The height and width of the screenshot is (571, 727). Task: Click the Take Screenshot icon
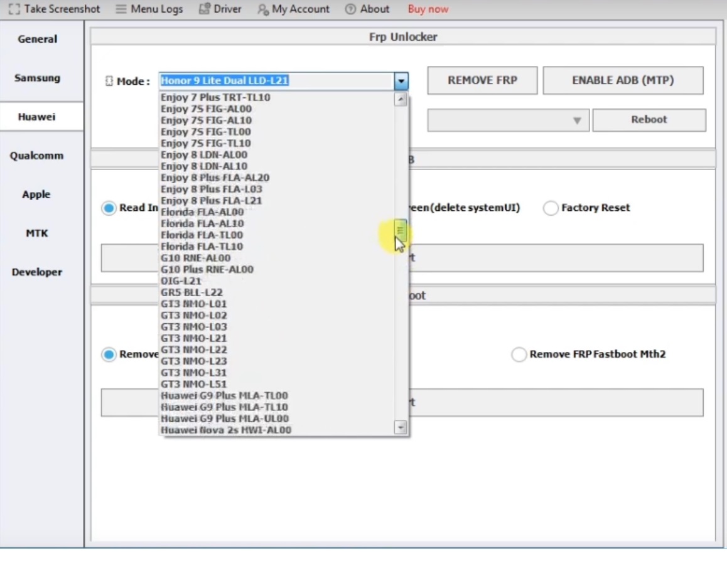pyautogui.click(x=14, y=9)
